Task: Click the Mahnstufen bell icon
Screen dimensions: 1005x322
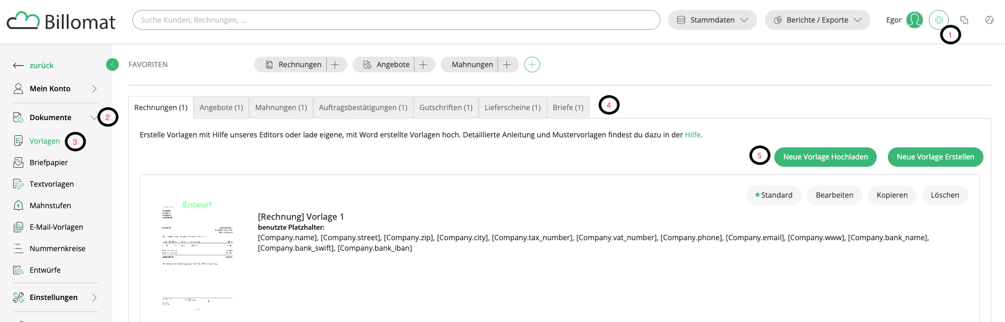Action: click(18, 206)
